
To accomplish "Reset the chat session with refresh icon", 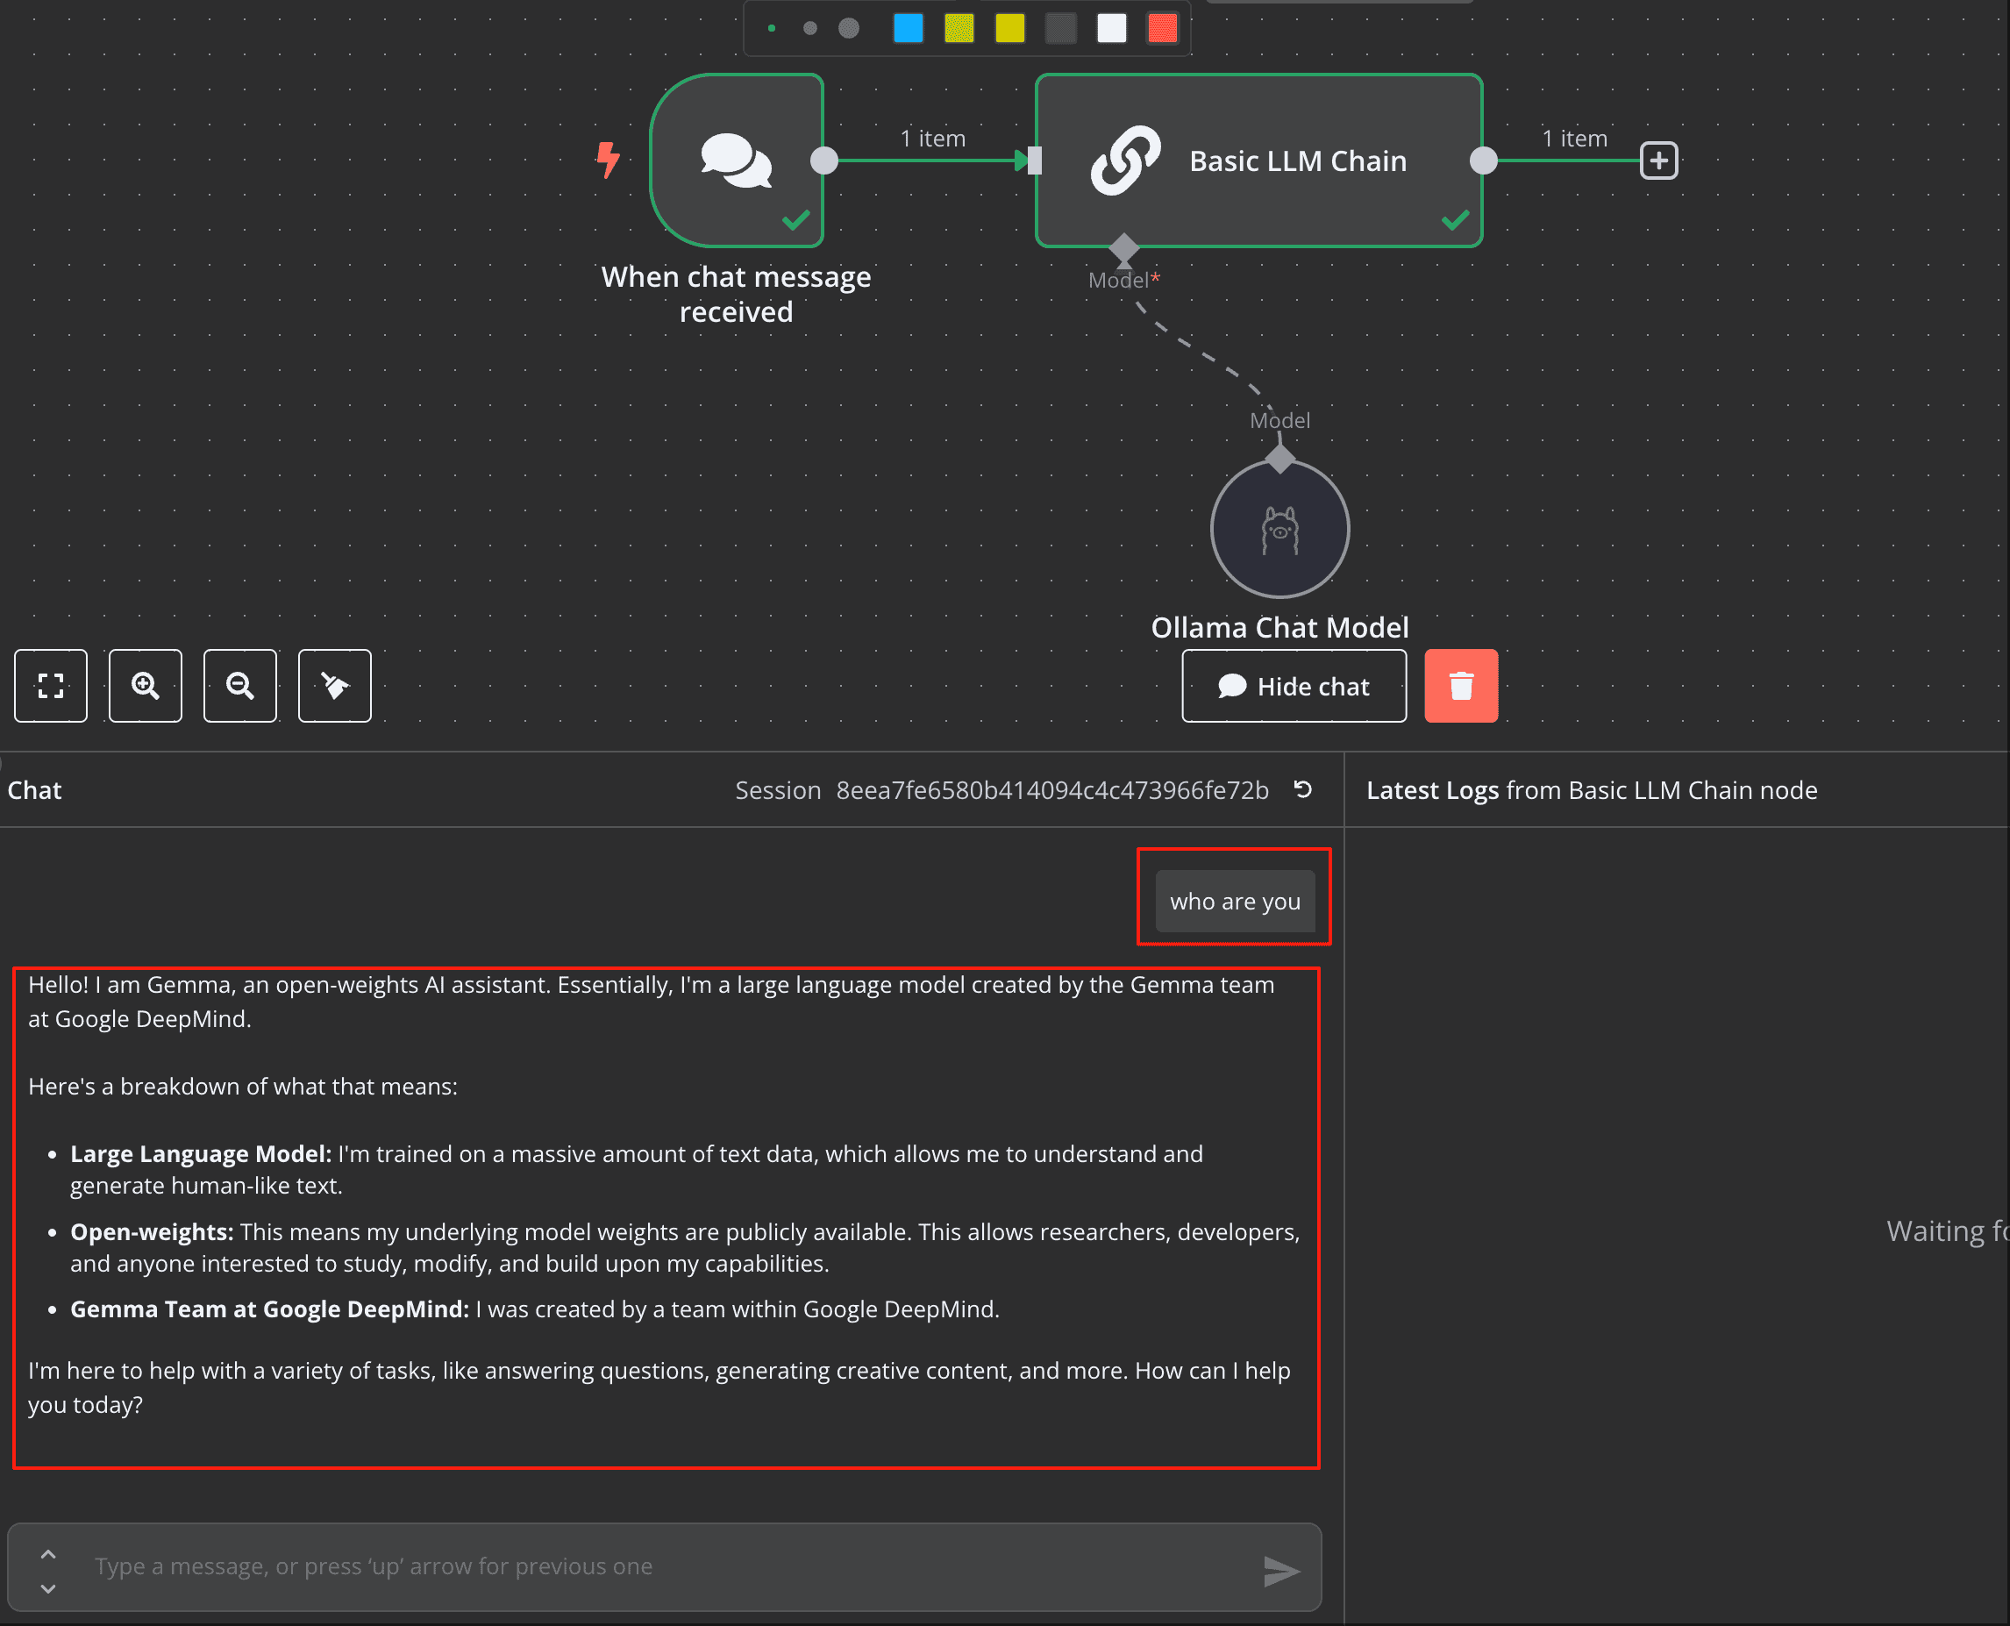I will [1302, 789].
